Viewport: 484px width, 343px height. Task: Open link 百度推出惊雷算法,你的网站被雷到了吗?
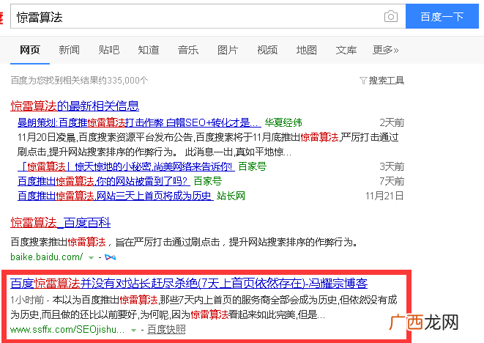(104, 181)
